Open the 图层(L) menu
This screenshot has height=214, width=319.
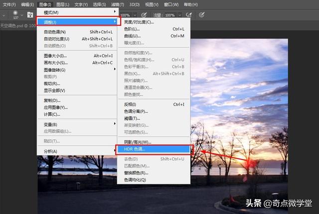[x=63, y=4]
